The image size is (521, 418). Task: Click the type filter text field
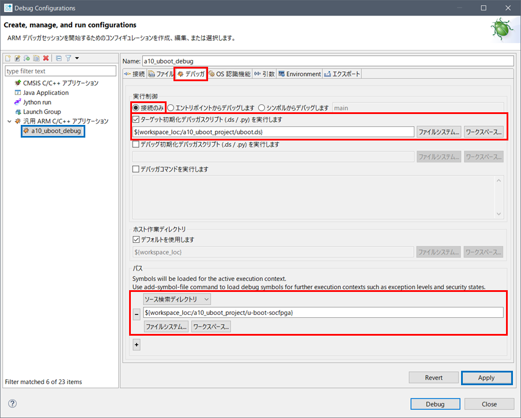60,71
